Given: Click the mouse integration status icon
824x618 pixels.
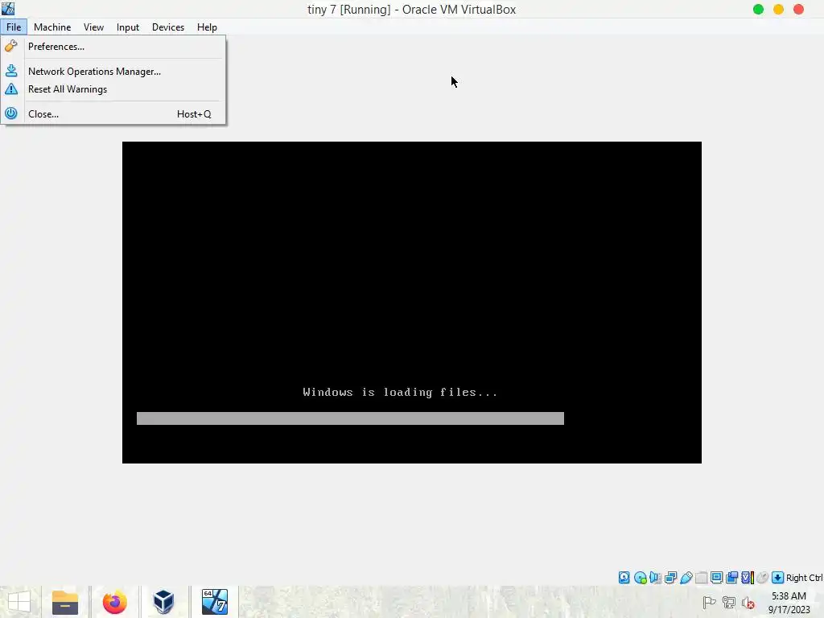Looking at the screenshot, I should tap(763, 578).
